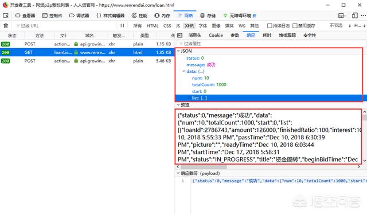Open the 性能 (Performance) panel
The height and width of the screenshot is (214, 367).
click(139, 15)
